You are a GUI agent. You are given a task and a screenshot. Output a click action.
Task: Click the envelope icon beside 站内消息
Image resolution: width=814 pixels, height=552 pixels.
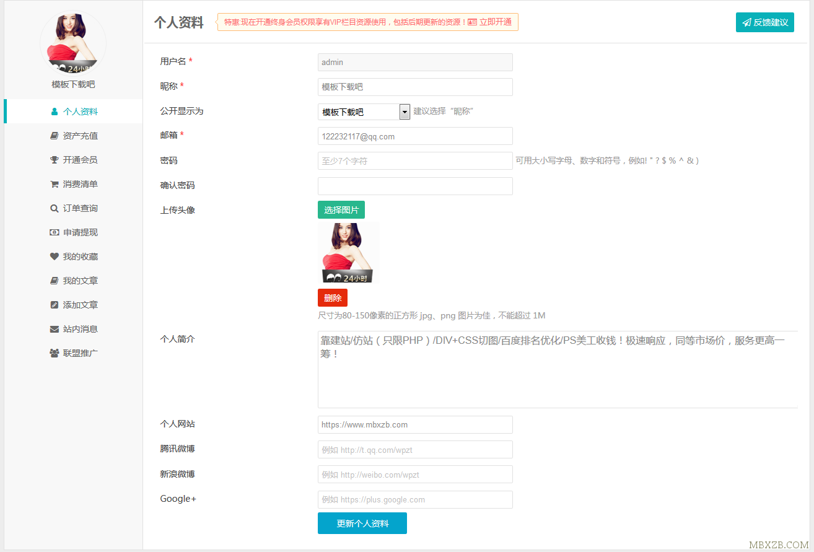click(55, 329)
